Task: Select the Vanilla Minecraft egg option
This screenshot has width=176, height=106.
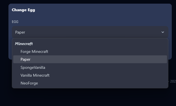Action: [90, 75]
